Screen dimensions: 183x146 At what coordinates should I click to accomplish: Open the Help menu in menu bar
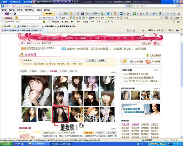[x=47, y=10]
